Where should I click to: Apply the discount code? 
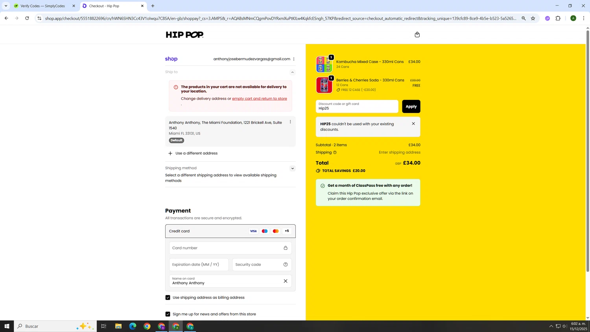[x=411, y=106]
